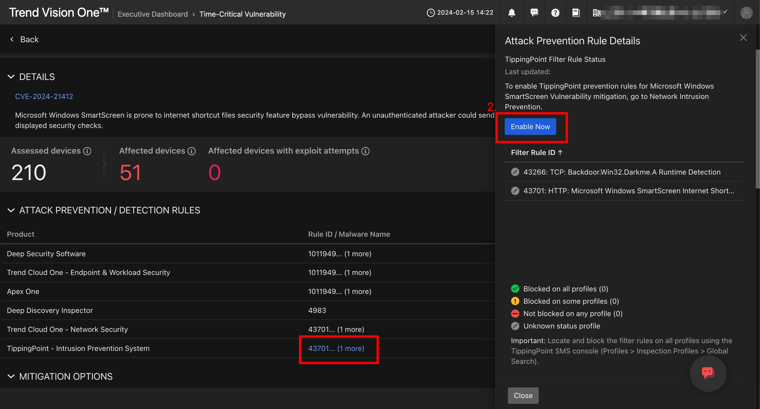Click info icon next to Affected devices
Image resolution: width=760 pixels, height=409 pixels.
(x=192, y=151)
